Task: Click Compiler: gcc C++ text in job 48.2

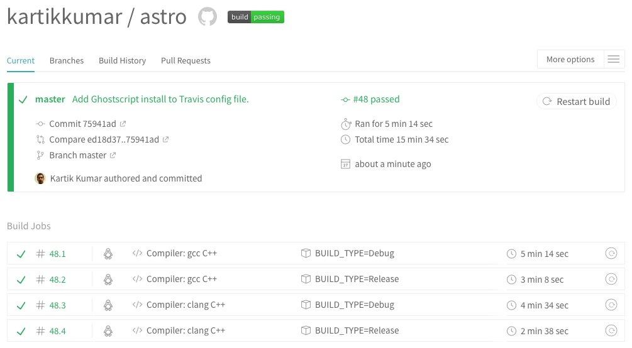Action: click(182, 279)
